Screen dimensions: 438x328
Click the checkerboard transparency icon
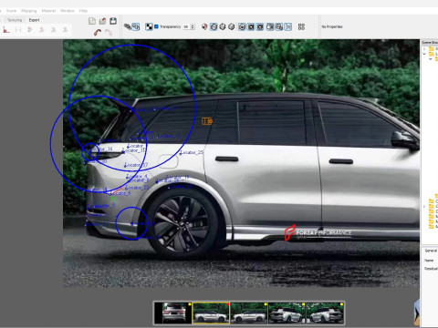[149, 26]
